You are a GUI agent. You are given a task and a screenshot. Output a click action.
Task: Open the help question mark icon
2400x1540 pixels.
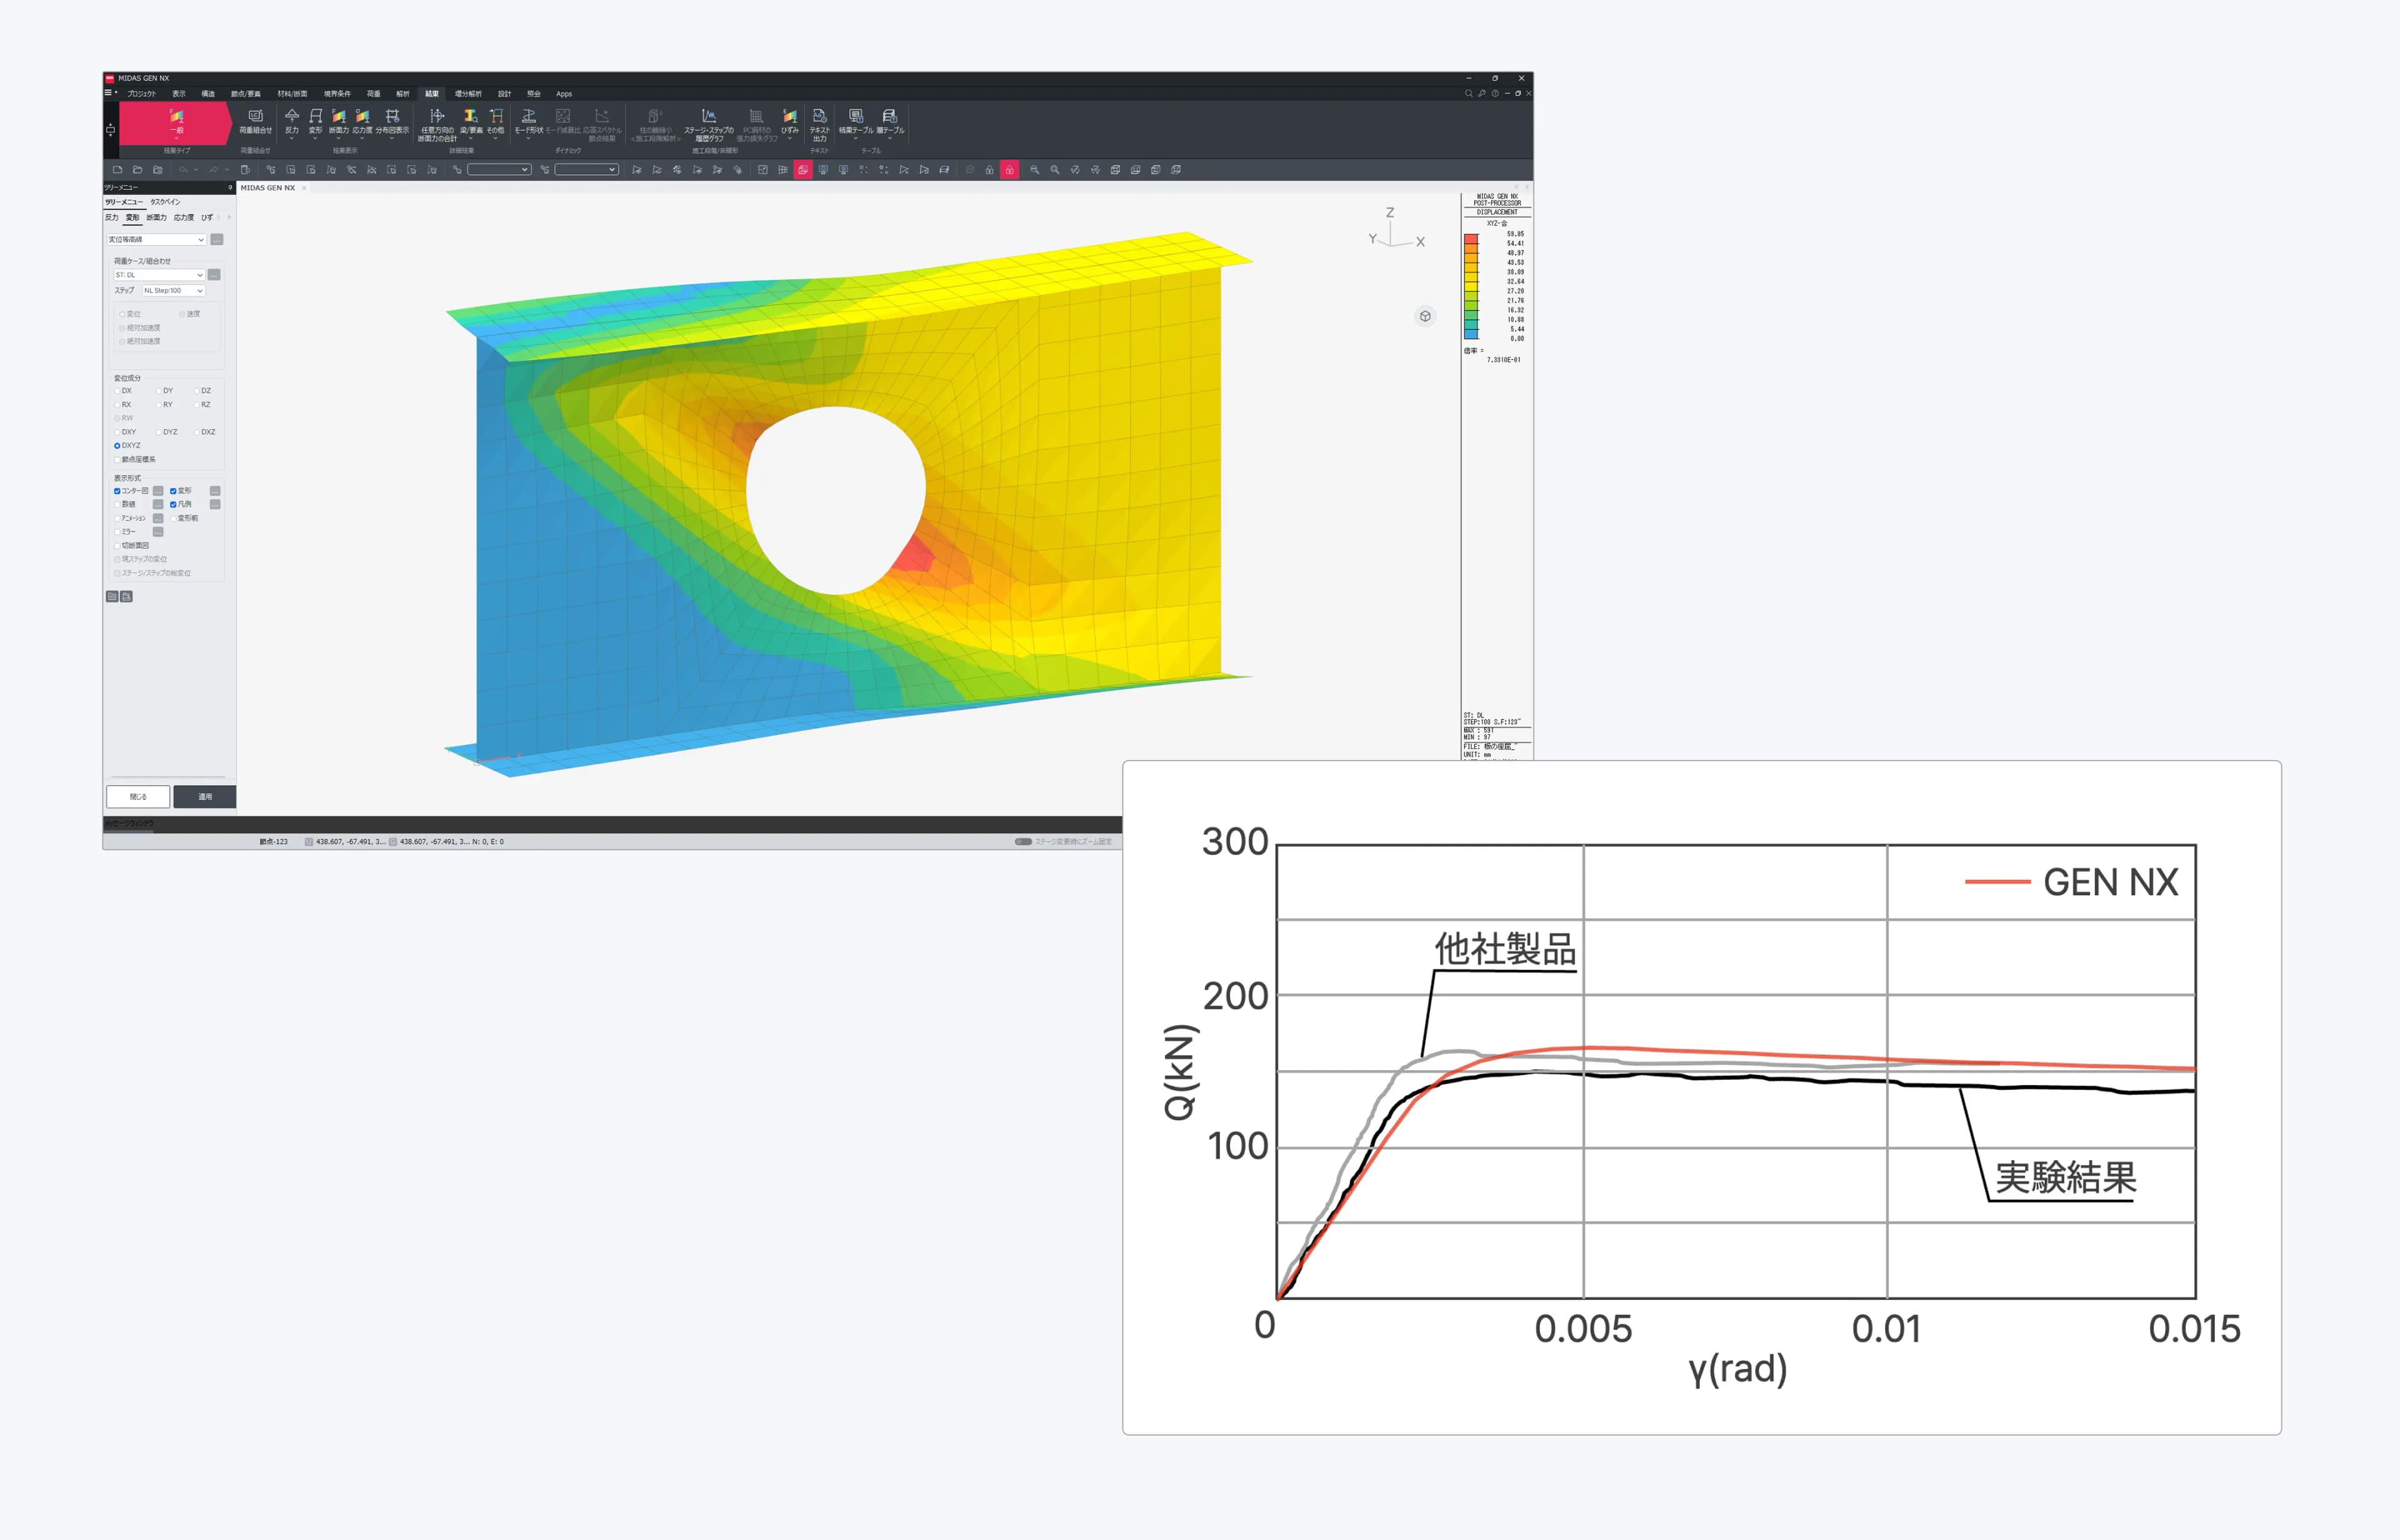pos(1495,93)
